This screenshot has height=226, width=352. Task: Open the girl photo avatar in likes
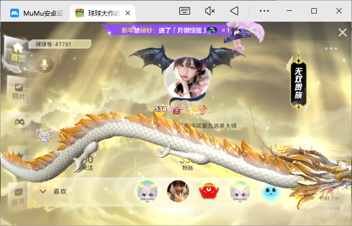coord(177,191)
